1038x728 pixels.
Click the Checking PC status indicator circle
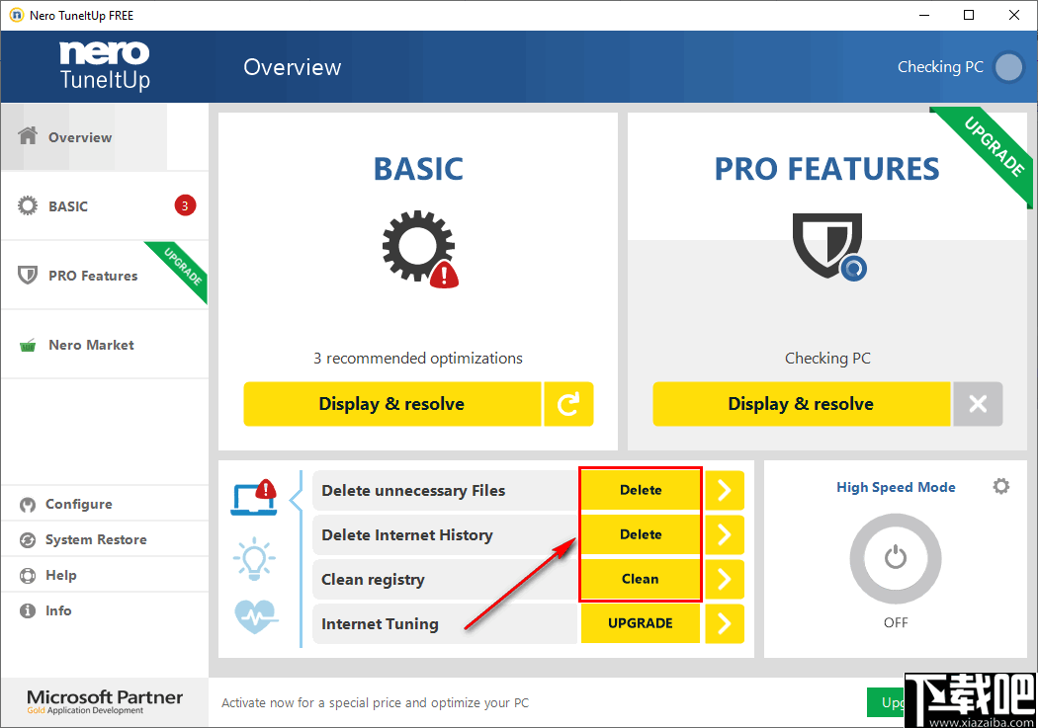coord(1009,67)
